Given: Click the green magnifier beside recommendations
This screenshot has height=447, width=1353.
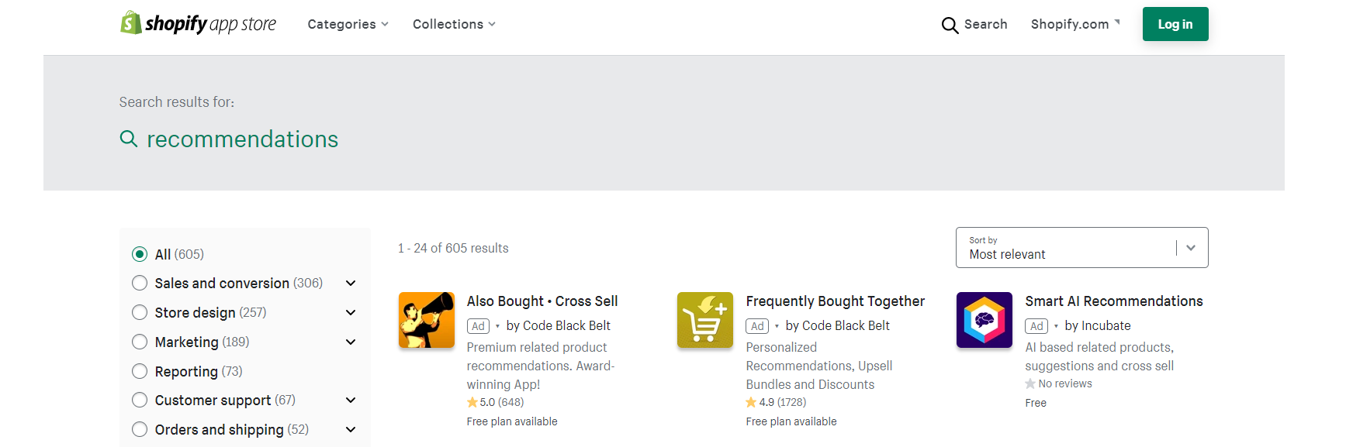Looking at the screenshot, I should (x=129, y=139).
